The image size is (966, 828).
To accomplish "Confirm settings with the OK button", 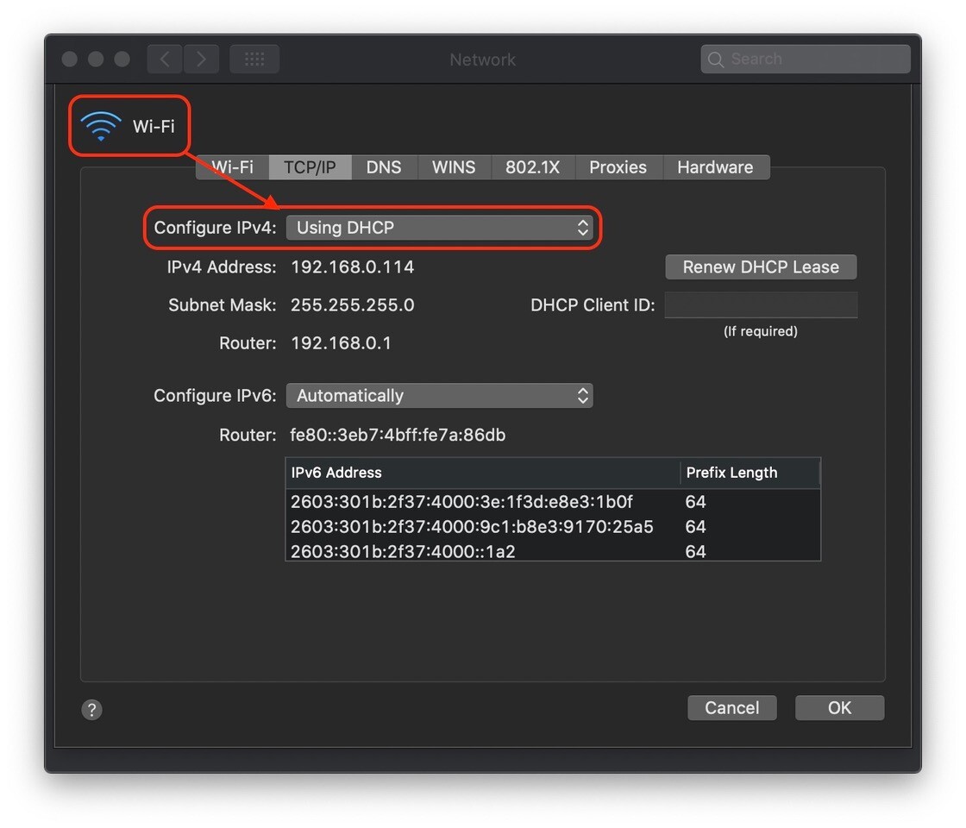I will pos(839,708).
